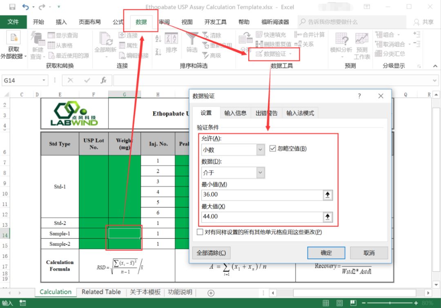441x308 pixels.
Task: Click the Clear All (全部清除) button
Action: (x=211, y=253)
